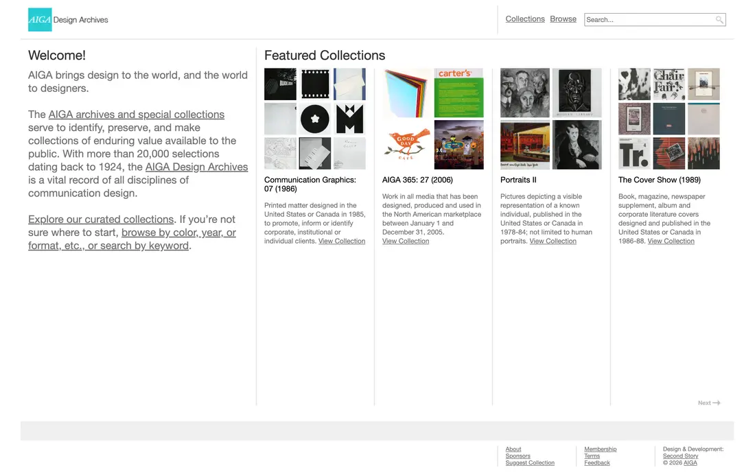Screen dimensions: 755x472
Task: Follow the AIGA Design Archives text link
Action: coord(196,167)
